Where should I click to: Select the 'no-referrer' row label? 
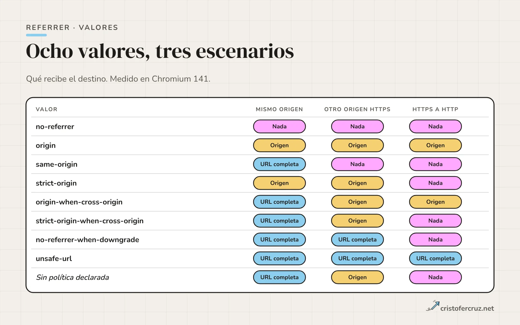pos(55,127)
